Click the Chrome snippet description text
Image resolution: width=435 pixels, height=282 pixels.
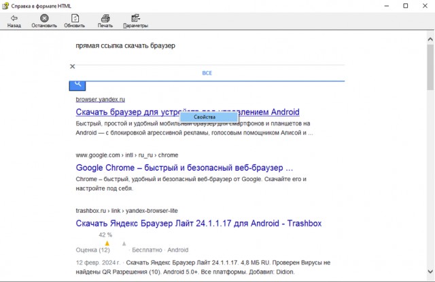(191, 184)
